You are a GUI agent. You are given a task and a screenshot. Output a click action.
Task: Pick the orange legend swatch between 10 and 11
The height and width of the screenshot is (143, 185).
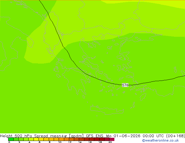point(61,139)
